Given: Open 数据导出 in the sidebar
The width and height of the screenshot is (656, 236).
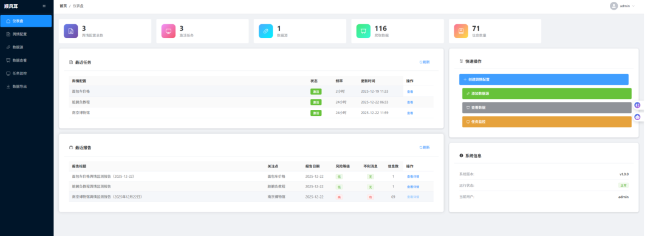Looking at the screenshot, I should 26,87.
